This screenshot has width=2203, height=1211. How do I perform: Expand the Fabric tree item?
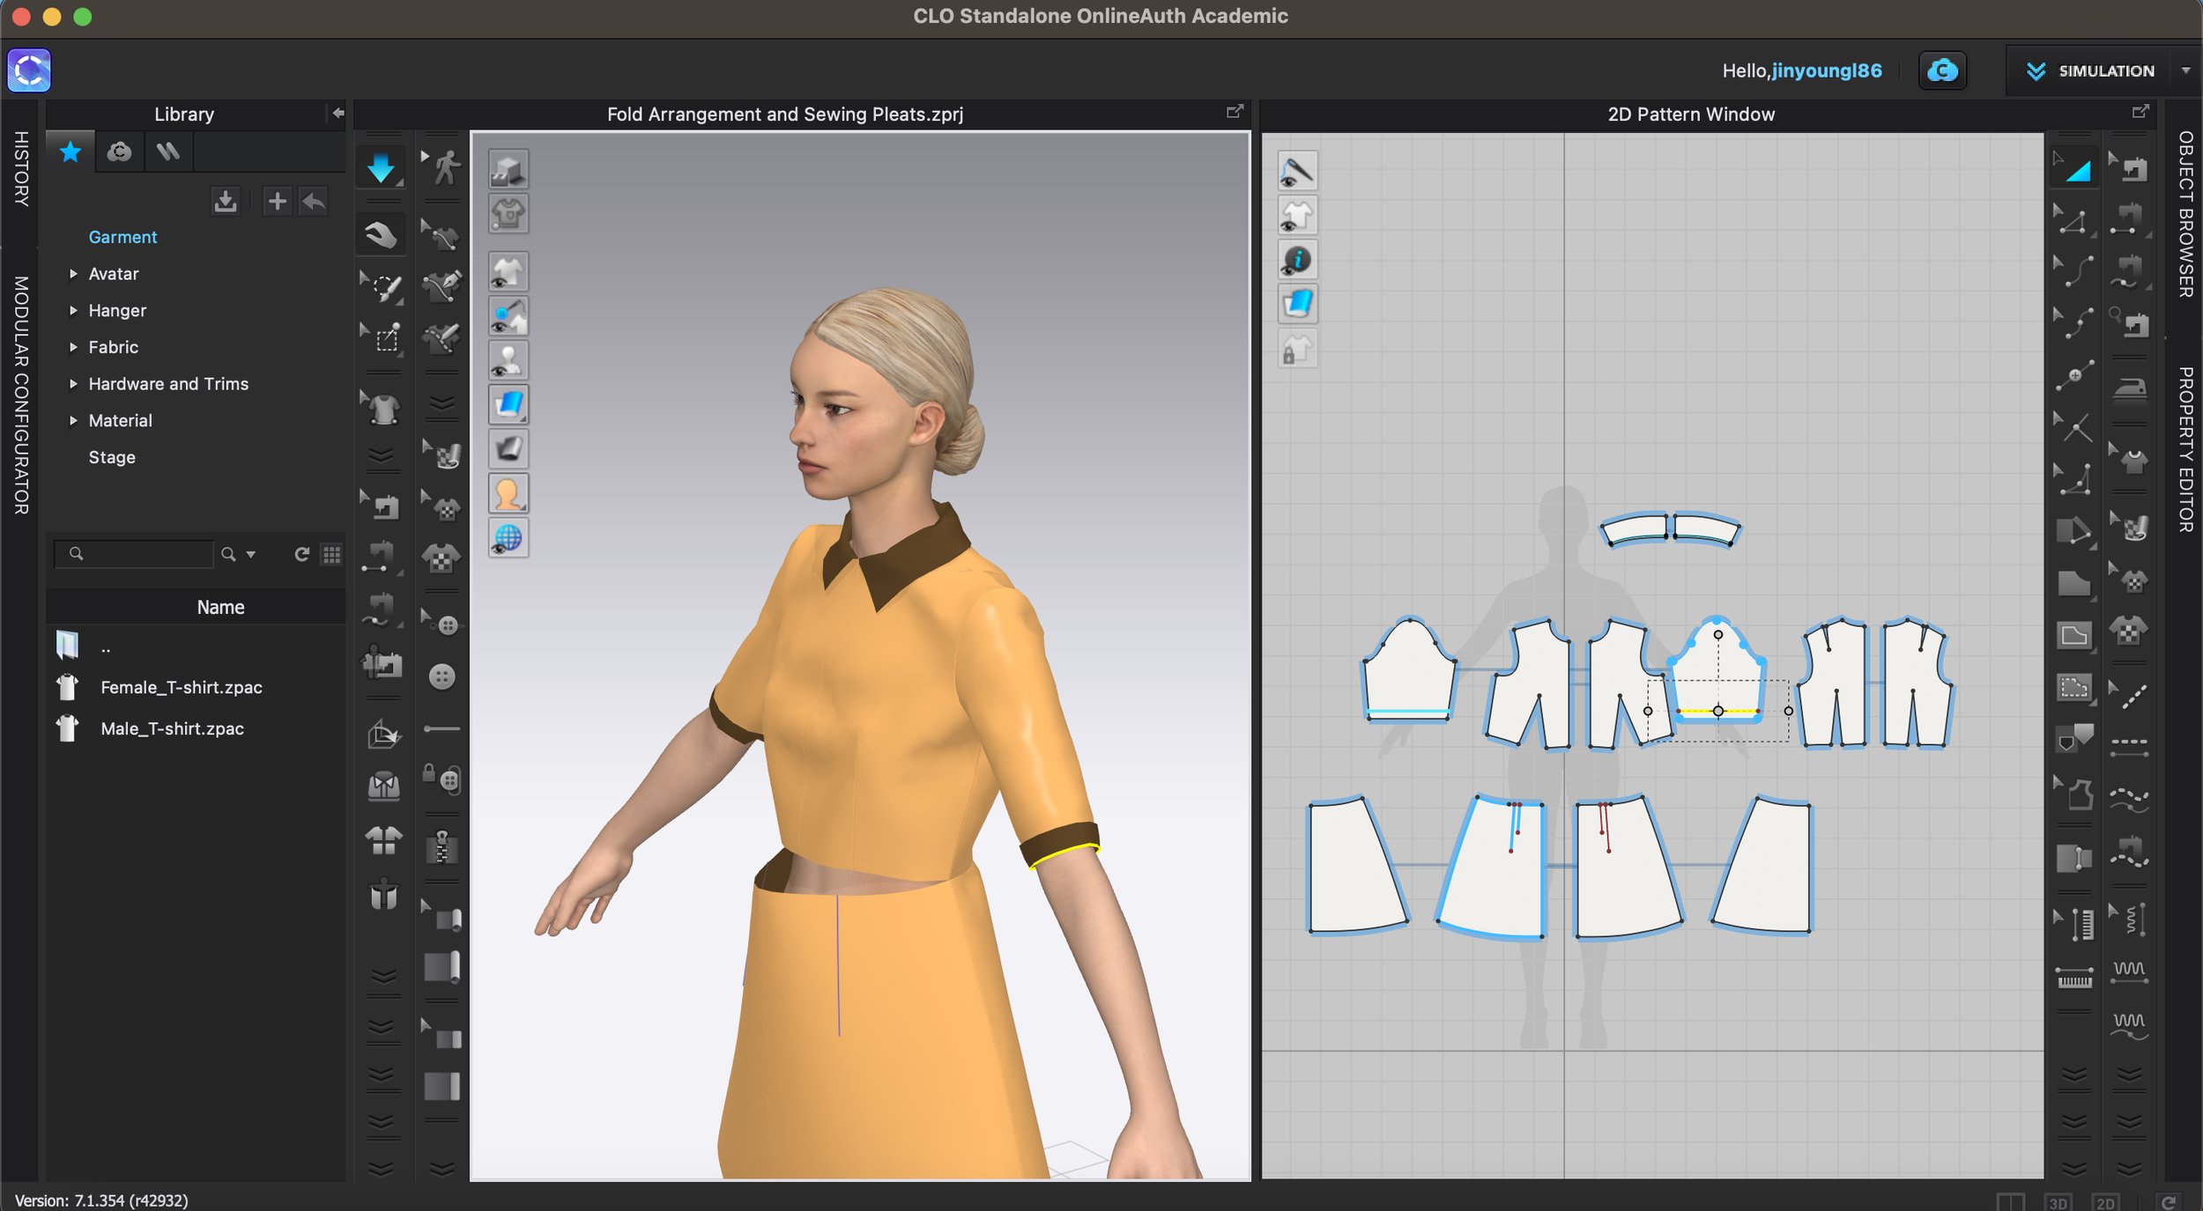click(x=73, y=347)
